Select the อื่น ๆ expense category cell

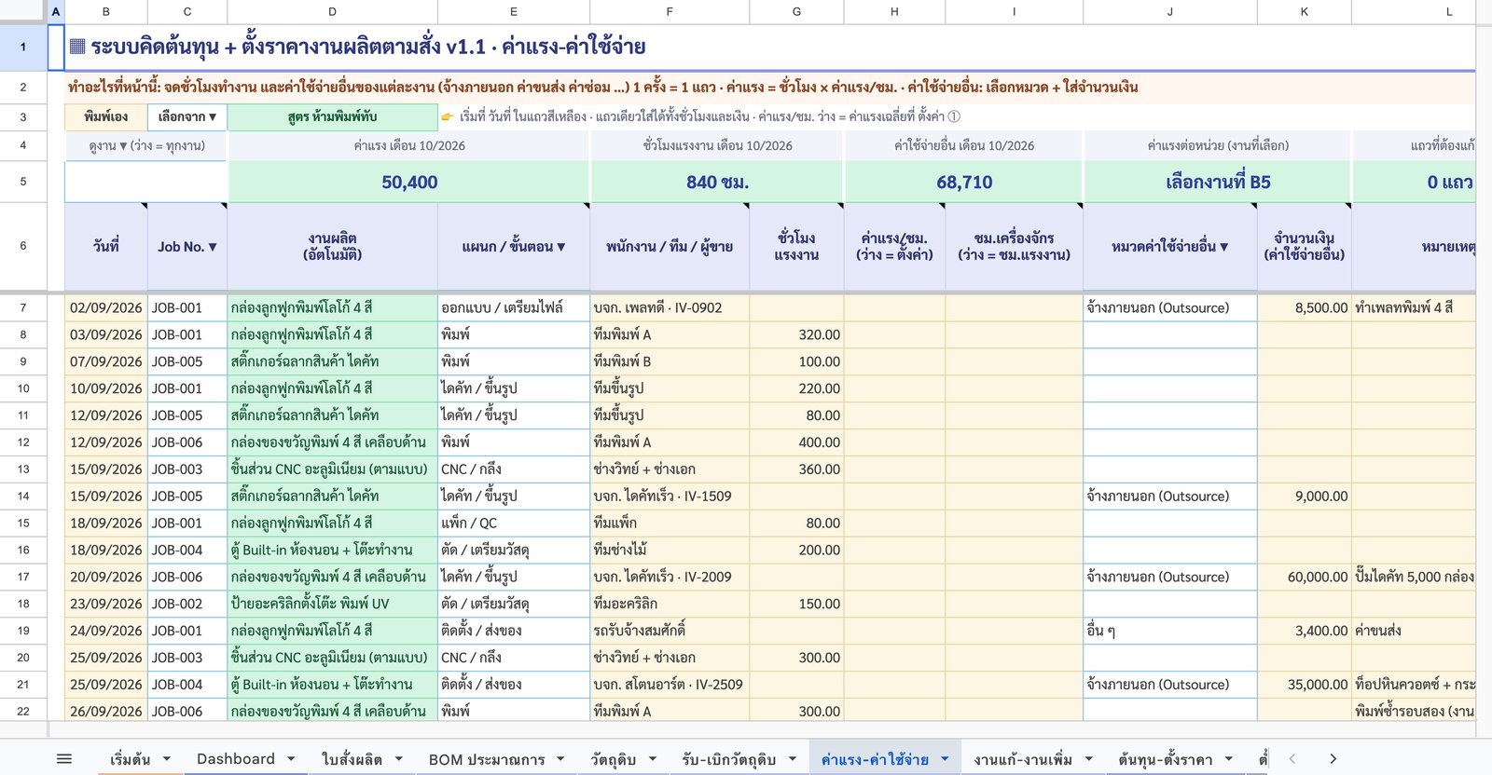tap(1170, 631)
